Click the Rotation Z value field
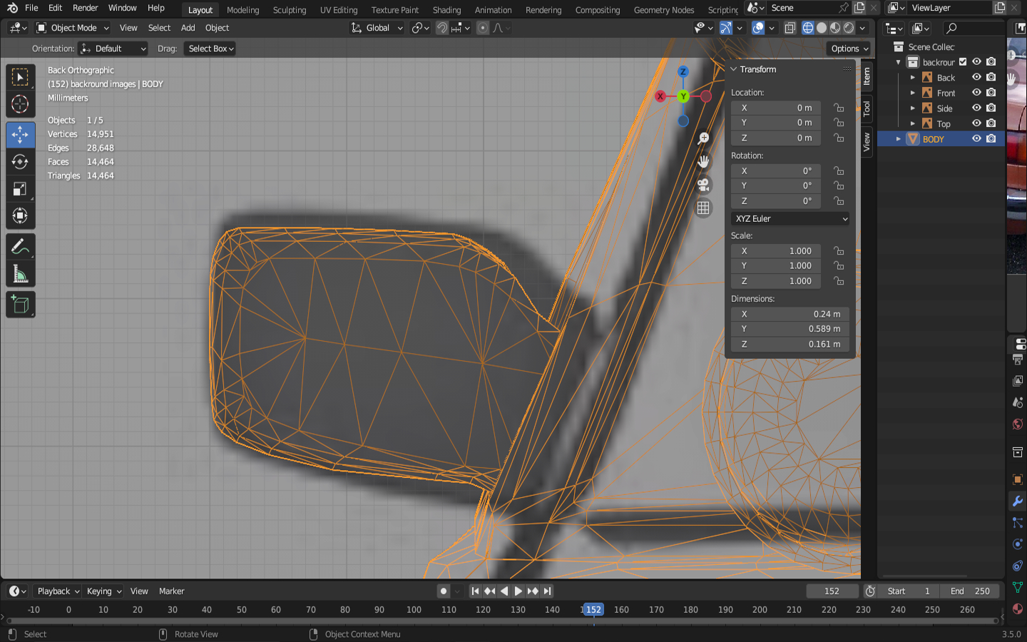 click(x=776, y=201)
